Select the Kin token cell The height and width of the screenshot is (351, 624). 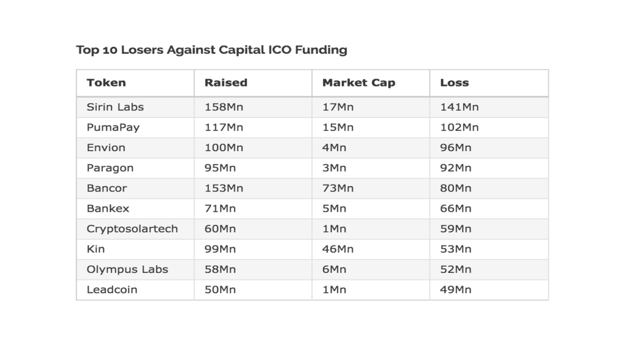tap(96, 249)
